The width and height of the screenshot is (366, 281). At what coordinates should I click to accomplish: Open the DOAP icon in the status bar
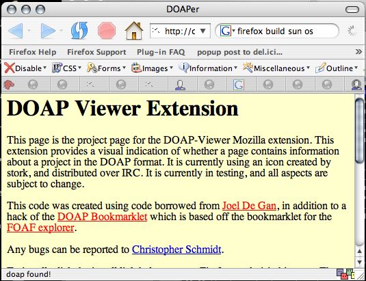(345, 274)
